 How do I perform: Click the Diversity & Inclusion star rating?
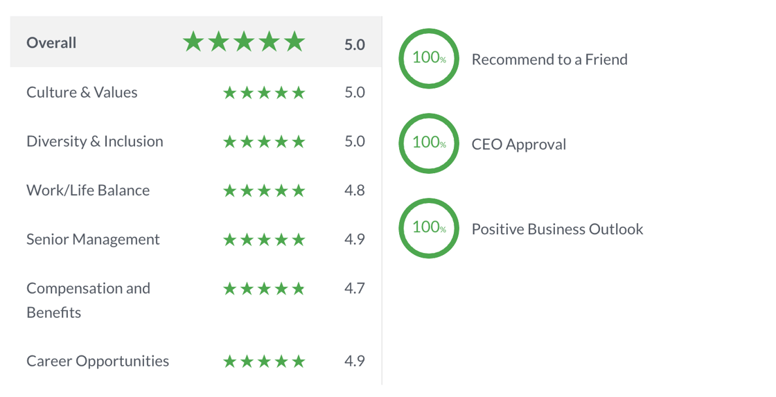click(x=263, y=142)
